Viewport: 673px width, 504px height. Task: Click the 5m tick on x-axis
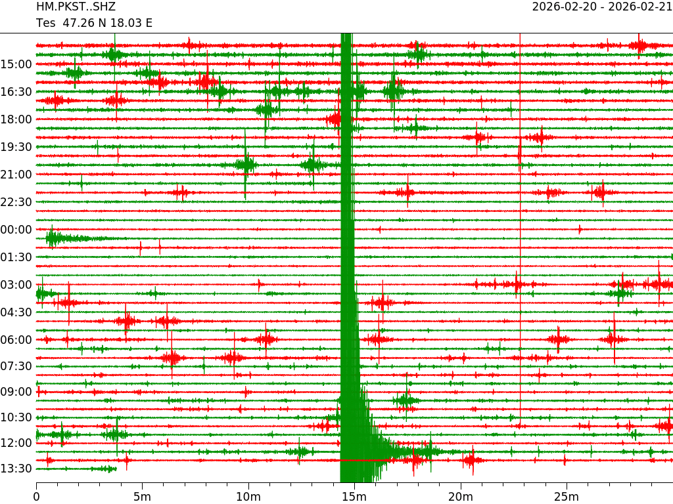click(x=142, y=496)
